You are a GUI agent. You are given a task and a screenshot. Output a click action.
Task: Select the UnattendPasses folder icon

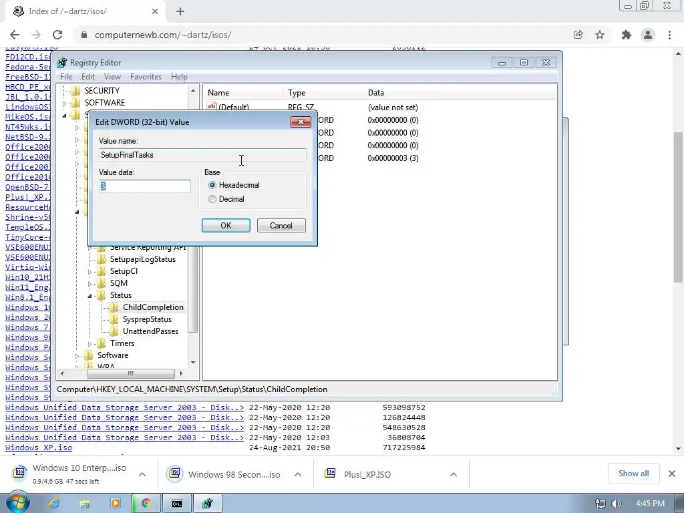click(114, 331)
